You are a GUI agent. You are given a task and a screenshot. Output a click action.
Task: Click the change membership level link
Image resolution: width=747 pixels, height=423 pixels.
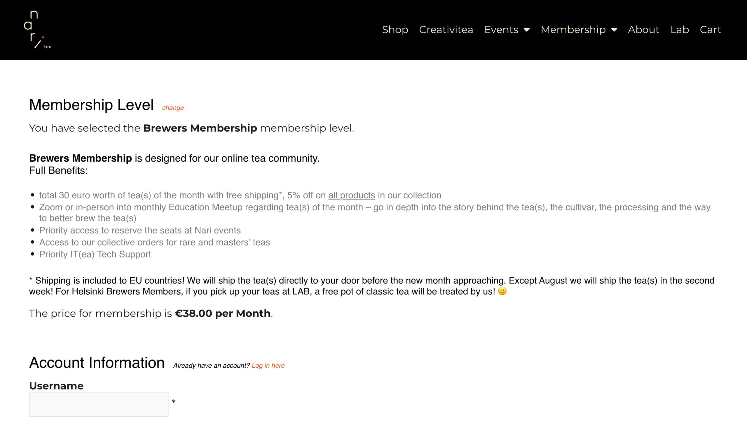coord(173,108)
